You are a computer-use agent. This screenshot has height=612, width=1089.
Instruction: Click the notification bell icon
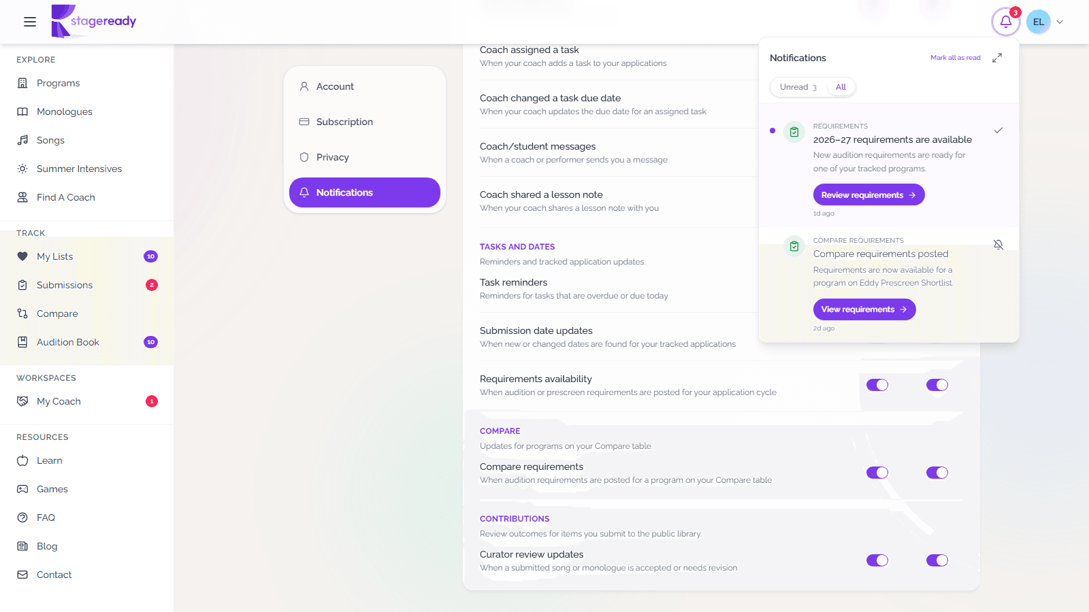(1005, 22)
